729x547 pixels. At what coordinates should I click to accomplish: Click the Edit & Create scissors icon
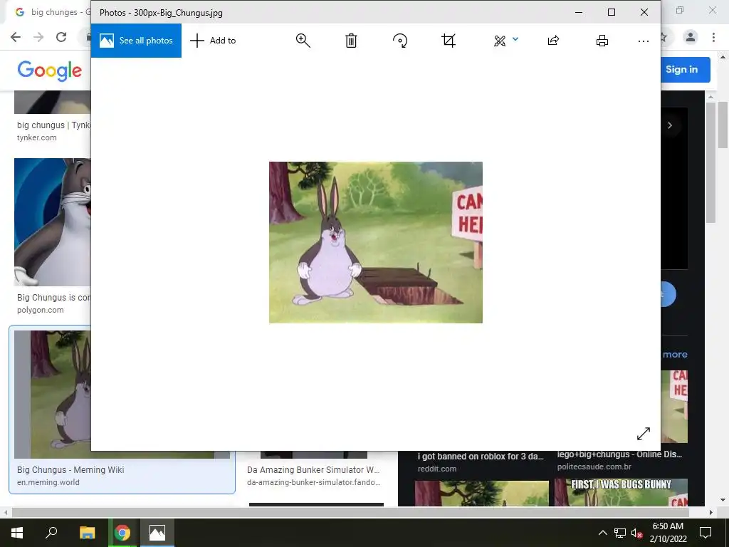point(500,41)
